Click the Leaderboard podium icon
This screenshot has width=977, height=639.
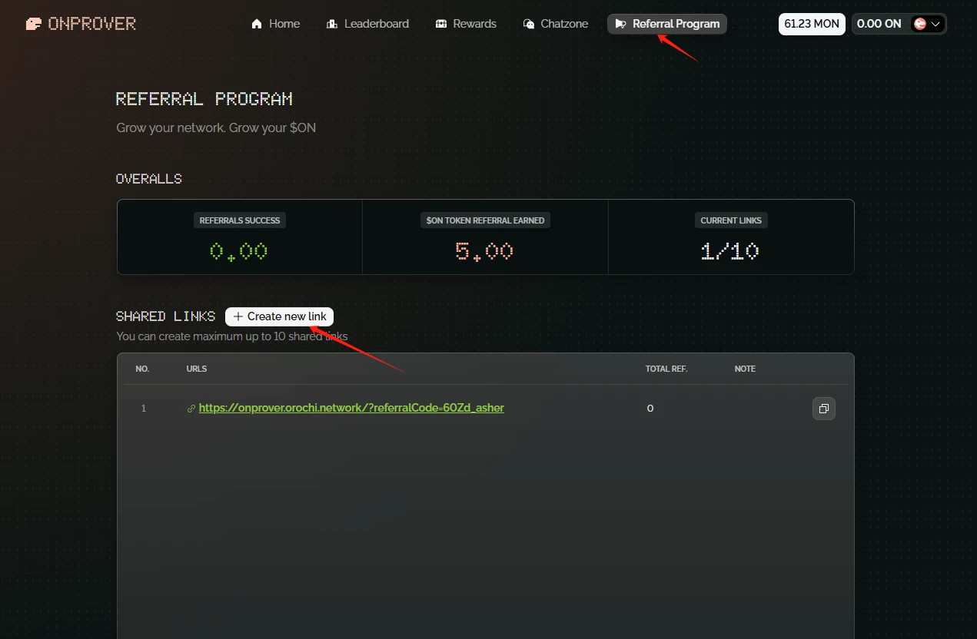332,24
